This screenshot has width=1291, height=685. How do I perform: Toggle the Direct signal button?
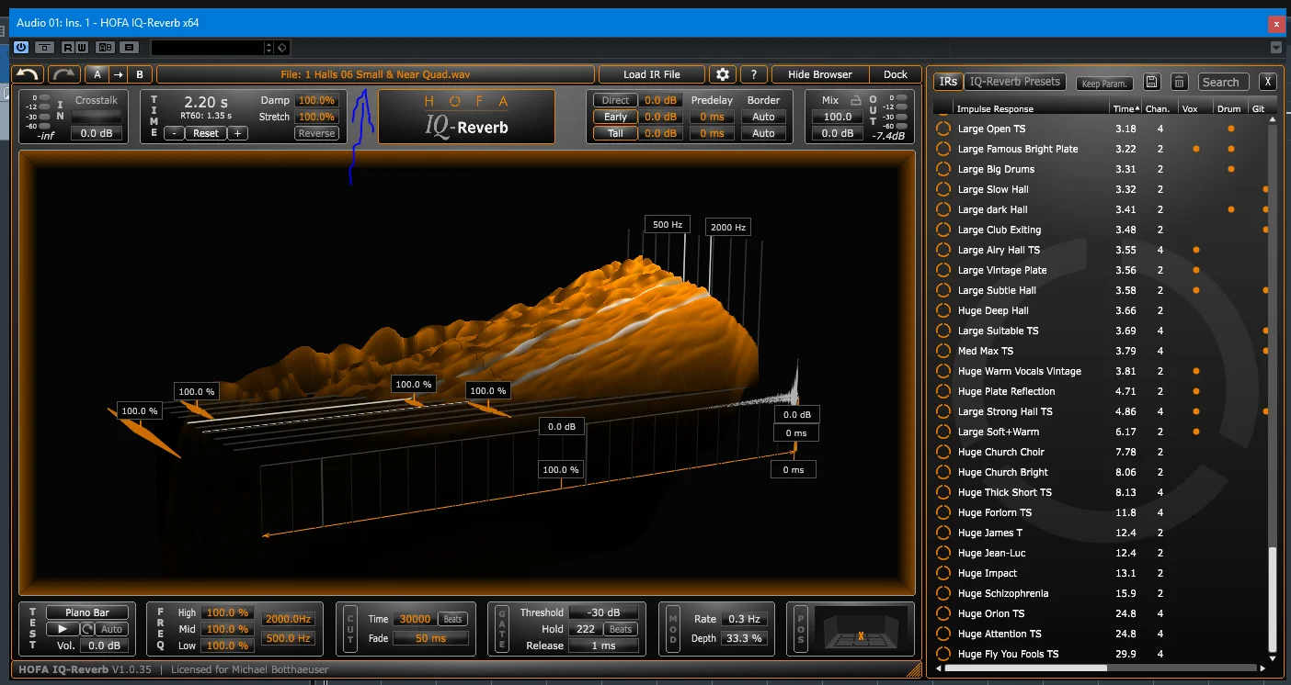coord(615,100)
